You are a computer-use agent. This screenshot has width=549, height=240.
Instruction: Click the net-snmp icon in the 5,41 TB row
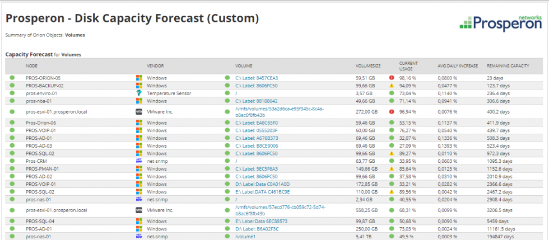click(x=139, y=237)
